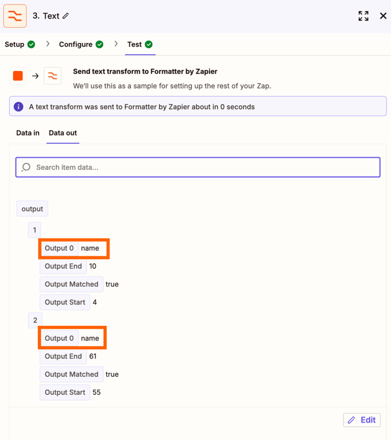This screenshot has width=391, height=440.
Task: Open the Configure tab
Action: pyautogui.click(x=81, y=44)
